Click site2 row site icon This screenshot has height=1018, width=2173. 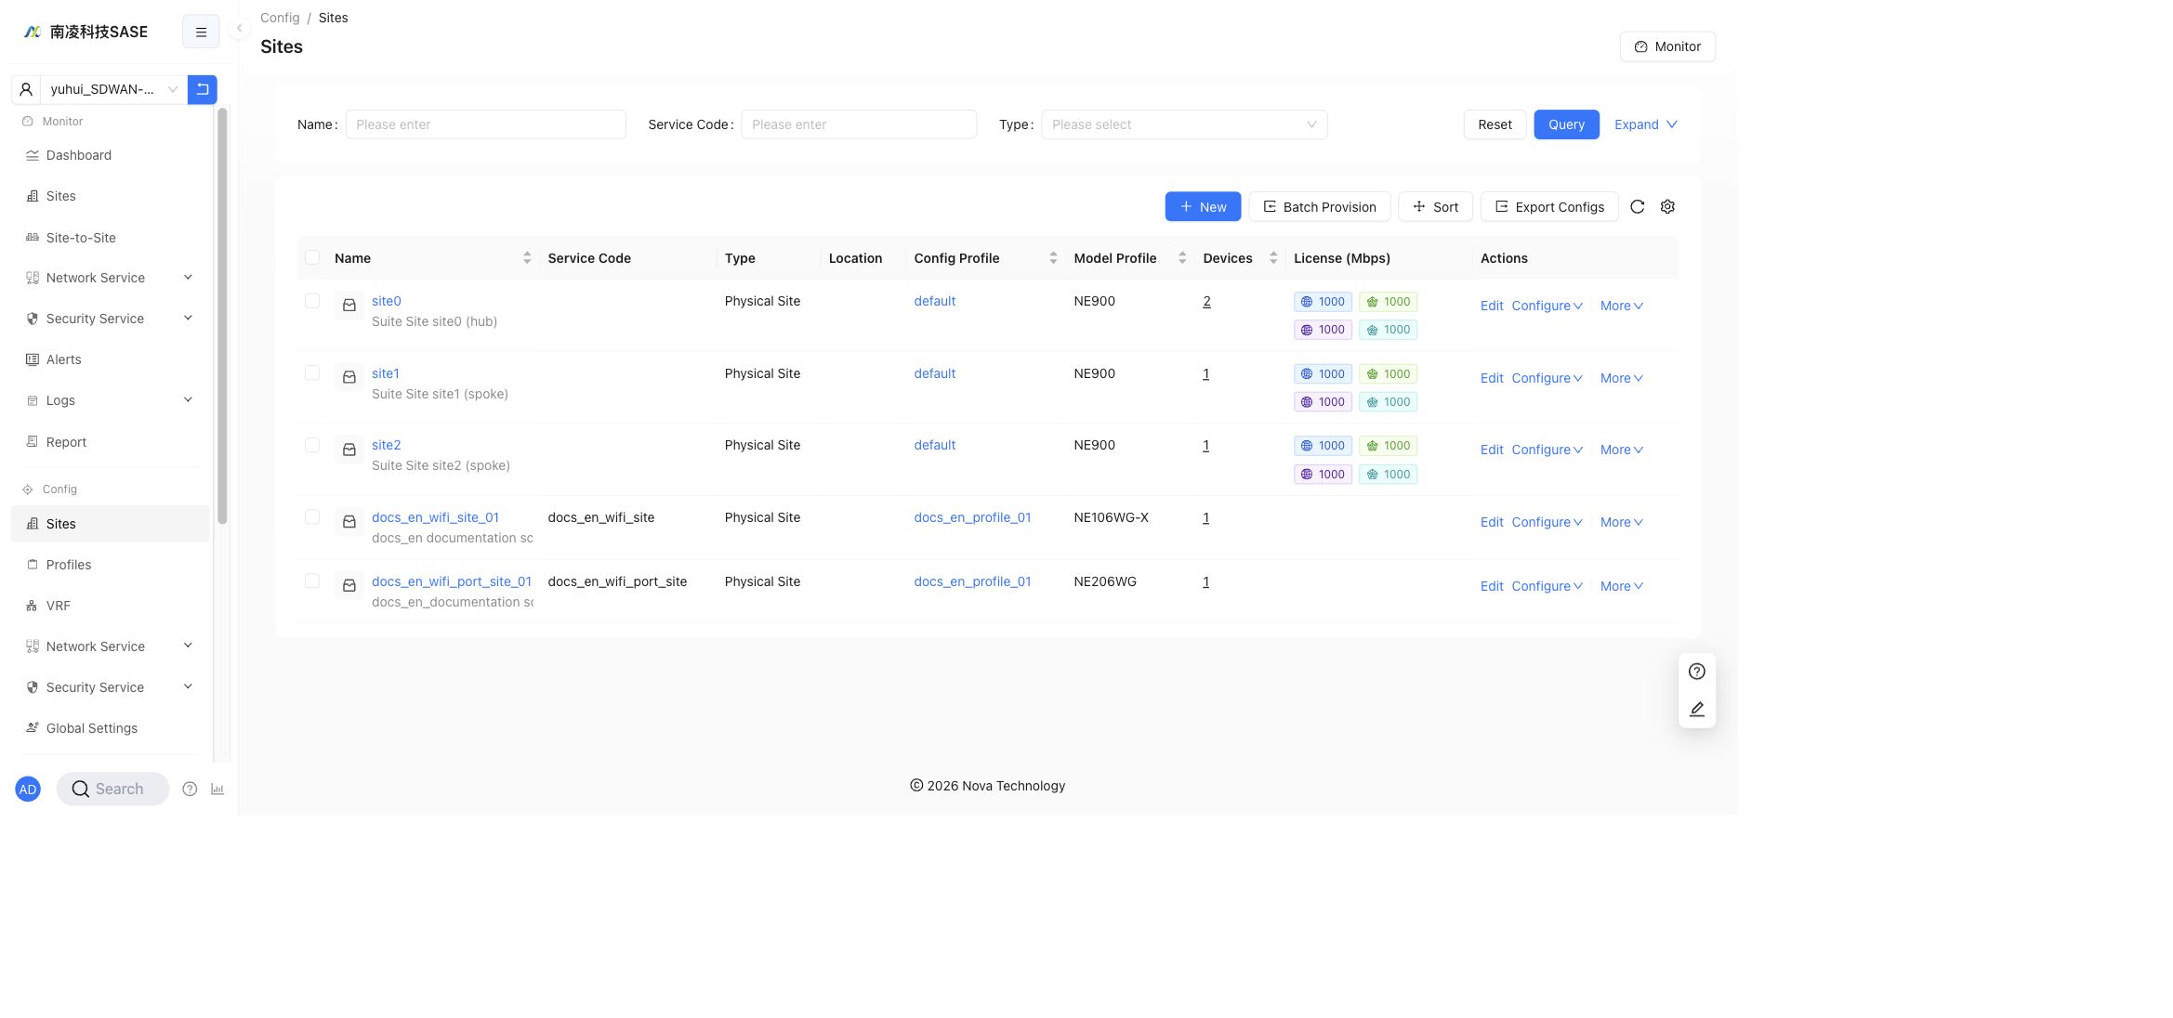349,450
